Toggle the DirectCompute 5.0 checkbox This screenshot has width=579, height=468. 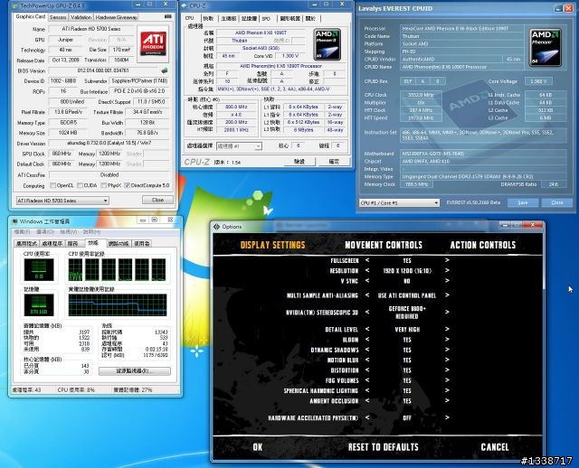click(x=128, y=185)
